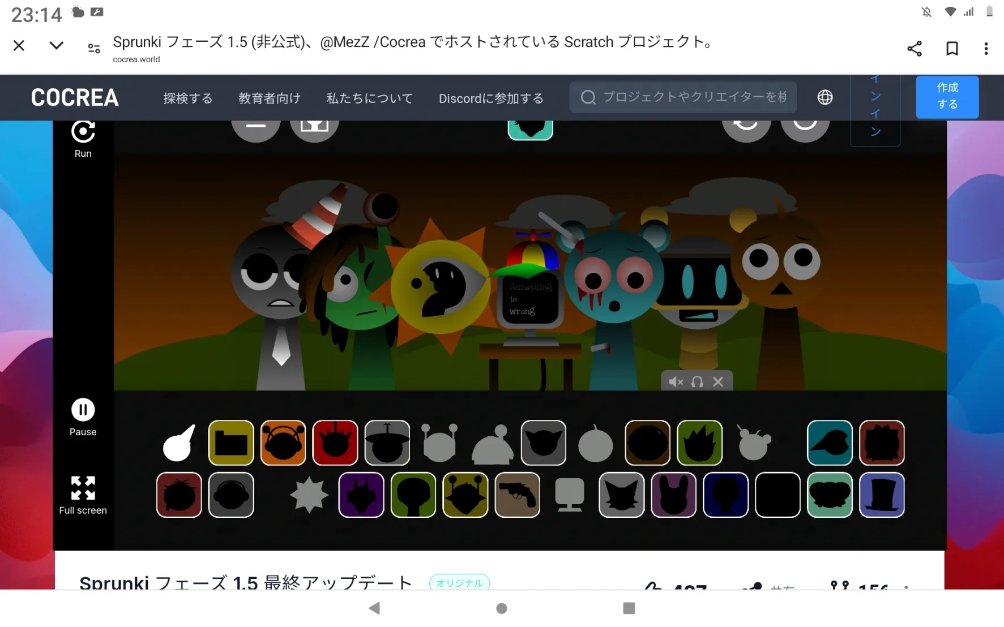Screen dimensions: 1004x627
Task: Open the 教育者向け menu item
Action: [270, 98]
